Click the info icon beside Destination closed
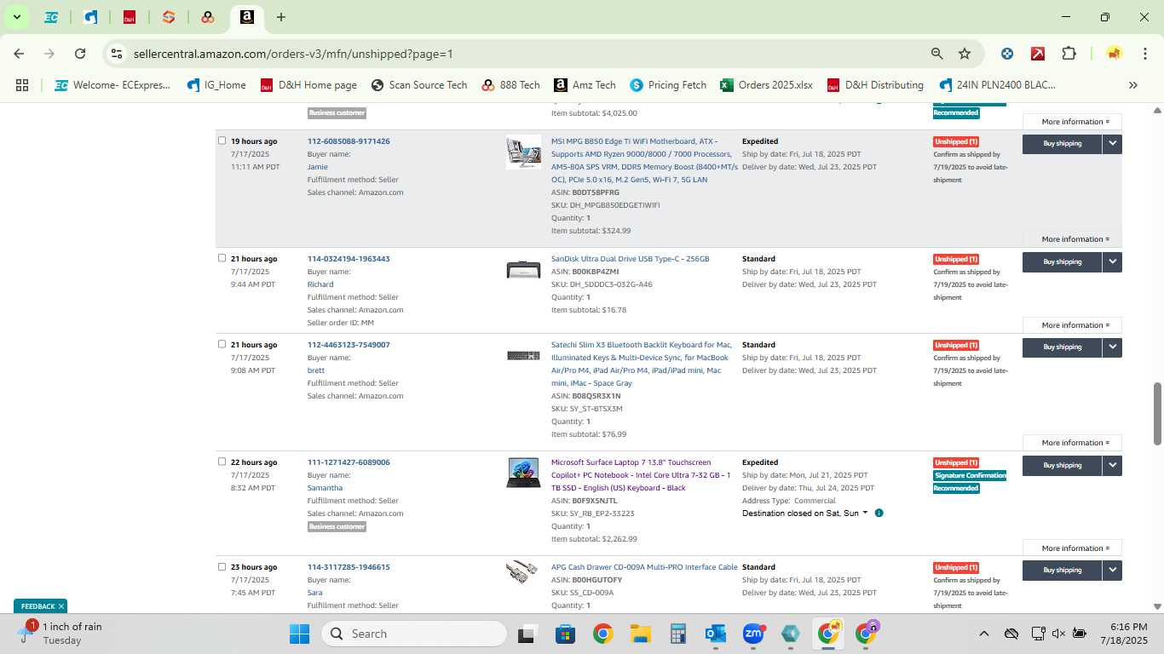The height and width of the screenshot is (654, 1164). point(879,513)
